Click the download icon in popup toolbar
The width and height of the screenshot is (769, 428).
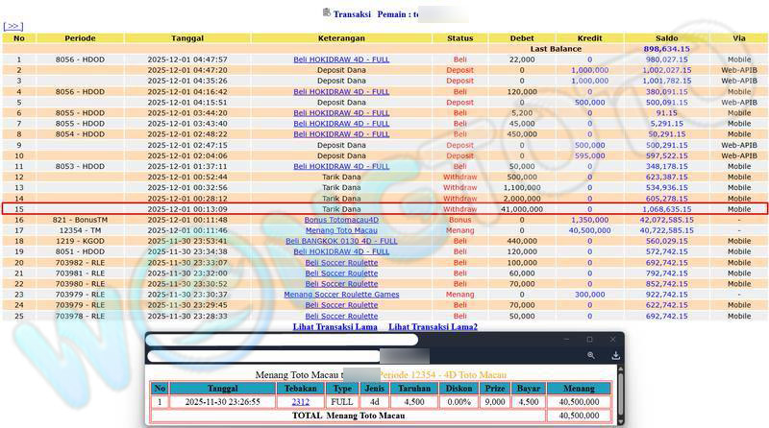tap(613, 355)
